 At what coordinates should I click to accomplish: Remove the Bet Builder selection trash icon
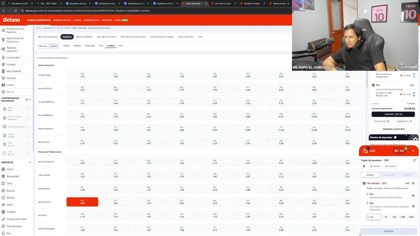tap(413, 183)
